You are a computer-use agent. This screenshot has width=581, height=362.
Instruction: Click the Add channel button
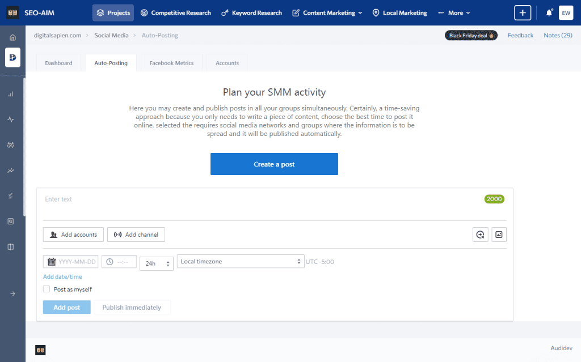click(136, 235)
